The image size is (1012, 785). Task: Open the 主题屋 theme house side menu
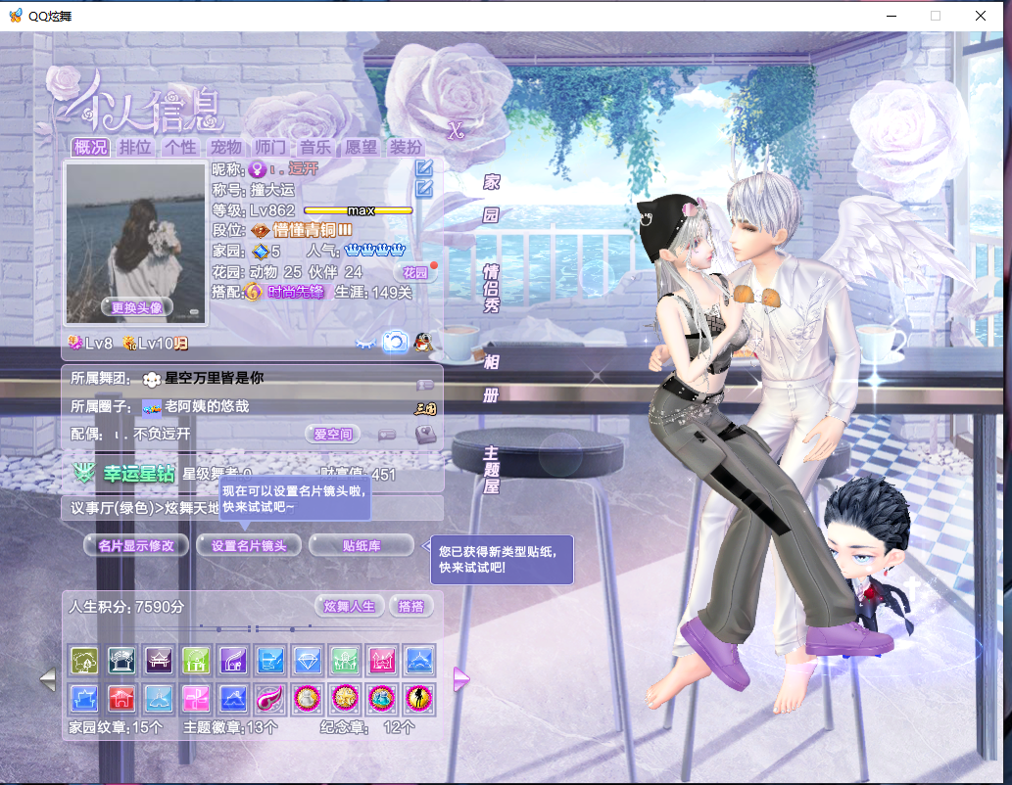(491, 470)
